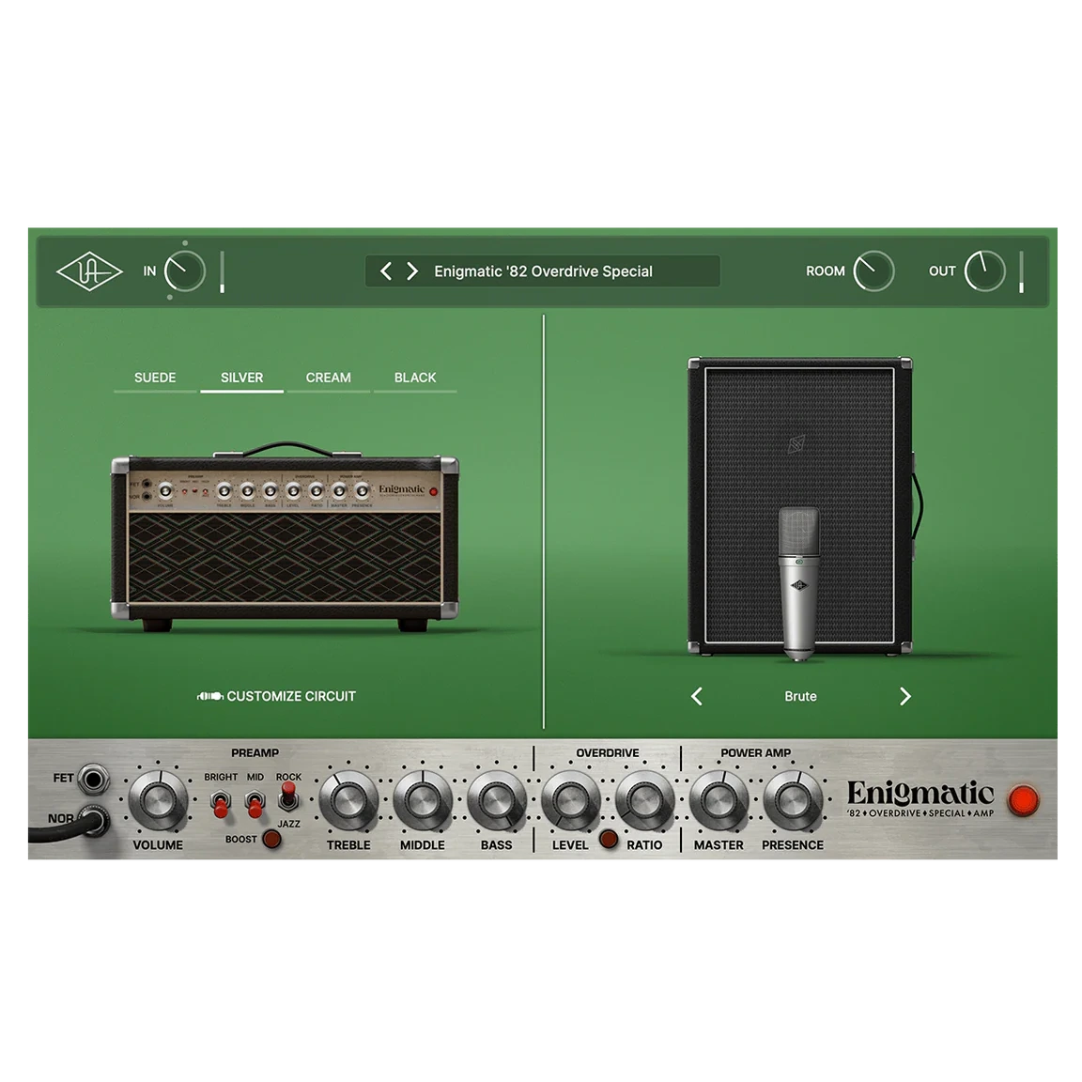
Task: Adjust the IN input level knob
Action: [x=185, y=271]
